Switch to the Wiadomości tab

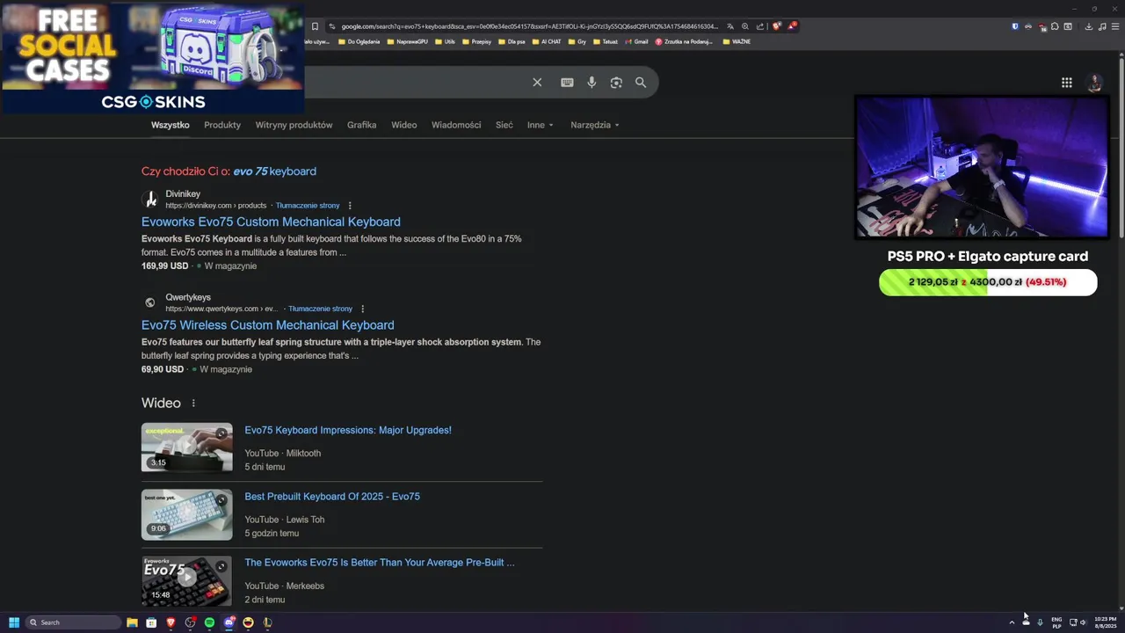click(x=456, y=125)
